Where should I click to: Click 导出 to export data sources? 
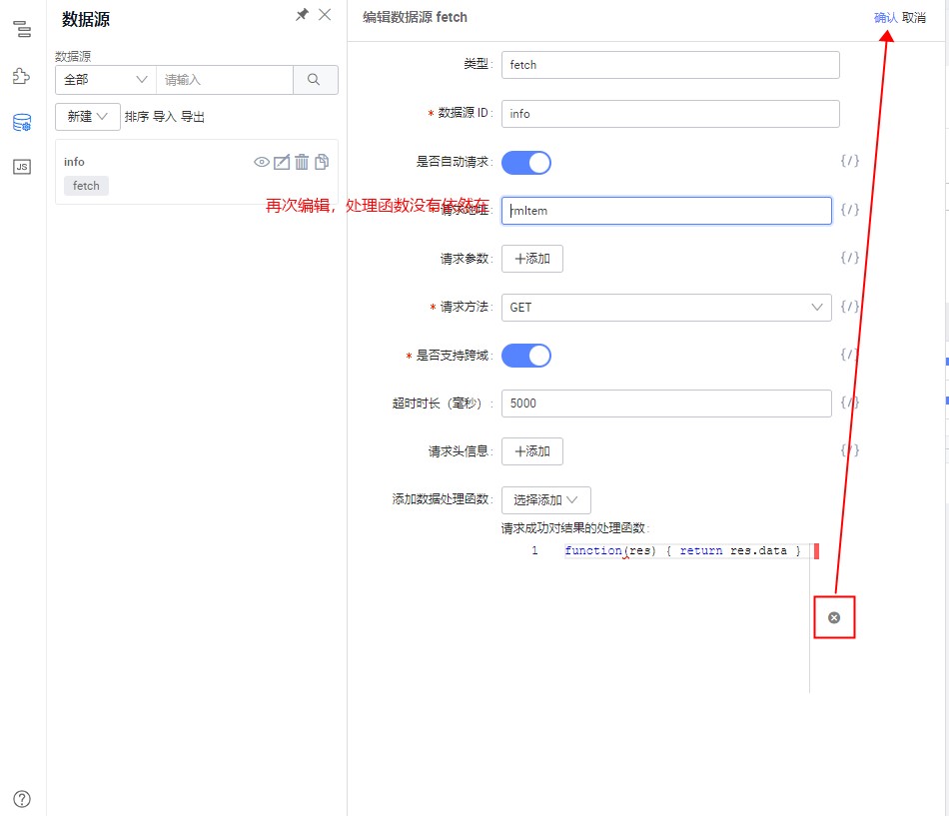tap(193, 117)
